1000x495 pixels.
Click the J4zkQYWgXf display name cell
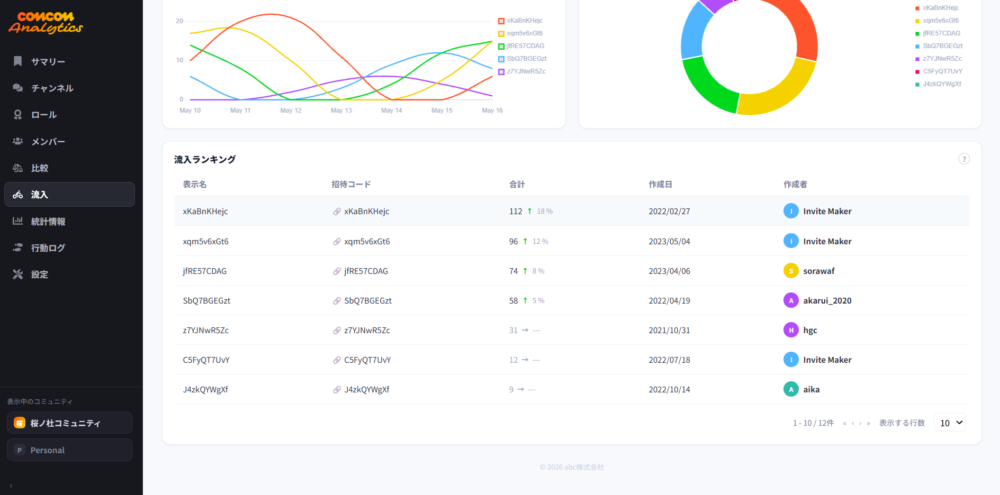click(x=205, y=390)
